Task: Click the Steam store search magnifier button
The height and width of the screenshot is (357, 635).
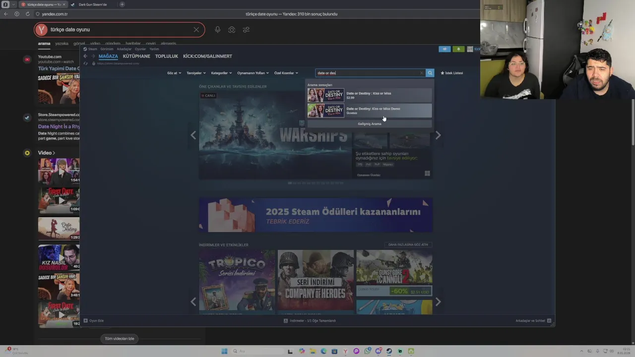Action: [430, 73]
